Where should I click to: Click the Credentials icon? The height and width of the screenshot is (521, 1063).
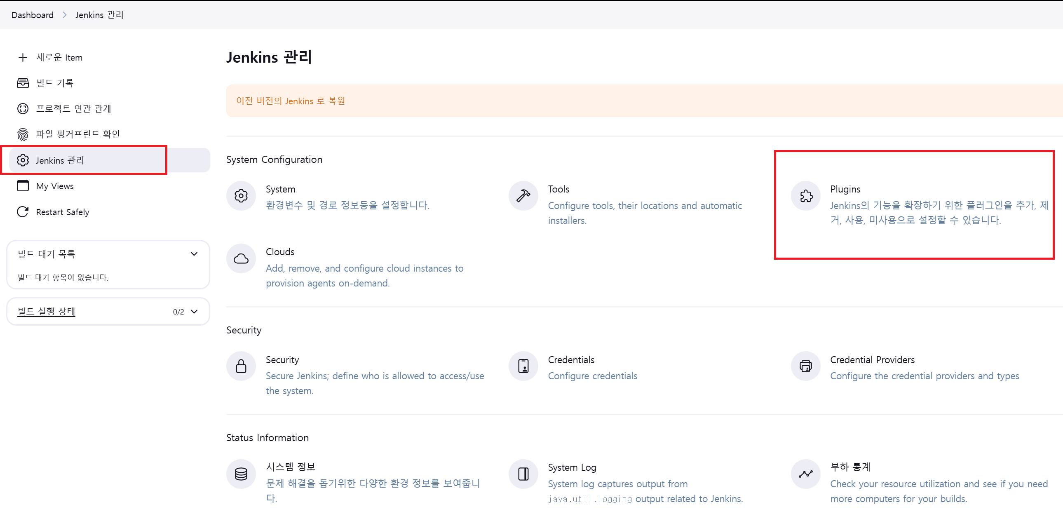[523, 366]
